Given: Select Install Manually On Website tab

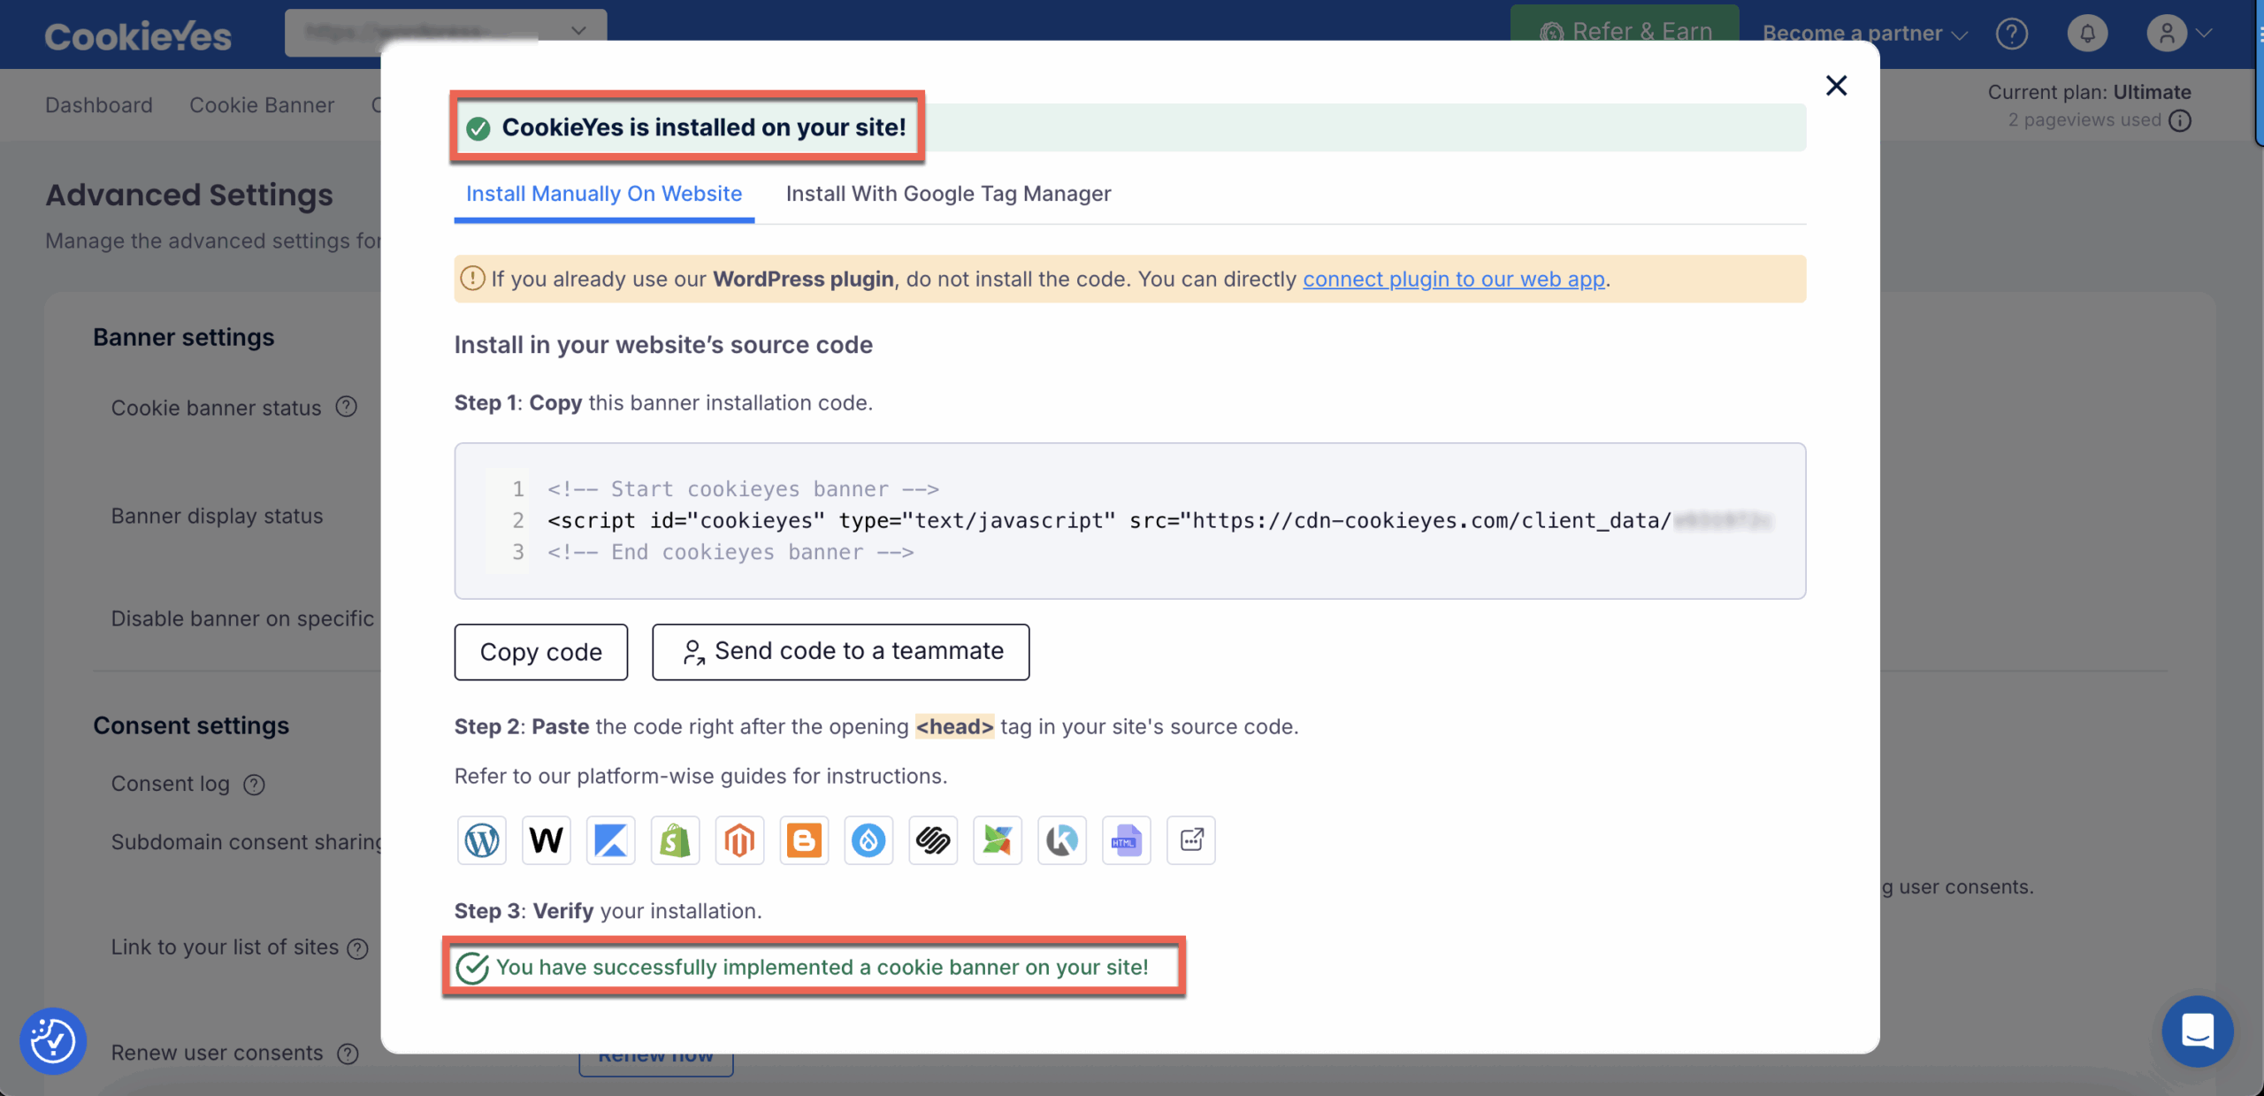Looking at the screenshot, I should pyautogui.click(x=604, y=194).
